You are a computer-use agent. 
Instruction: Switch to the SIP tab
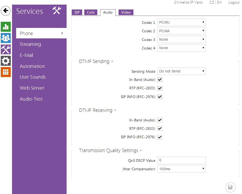coord(77,12)
